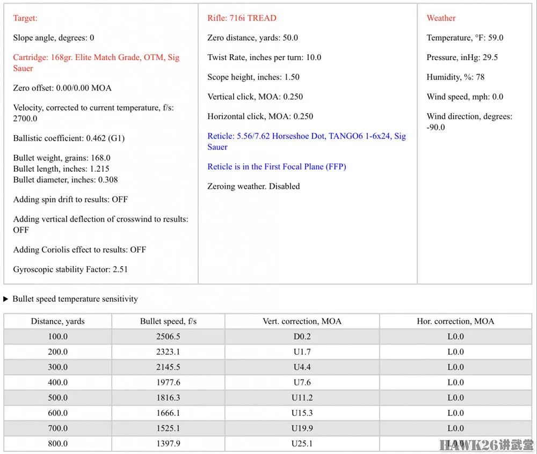This screenshot has width=537, height=454.
Task: Click the Hor. correction, MOA column header
Action: coord(455,321)
